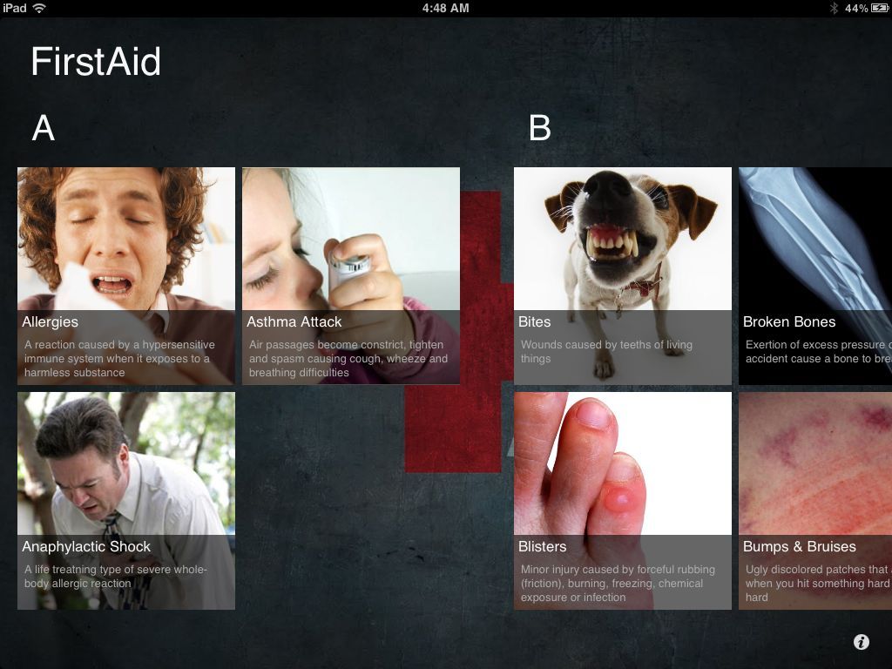Image resolution: width=892 pixels, height=669 pixels.
Task: Tap the FirstAid app title
Action: (96, 62)
